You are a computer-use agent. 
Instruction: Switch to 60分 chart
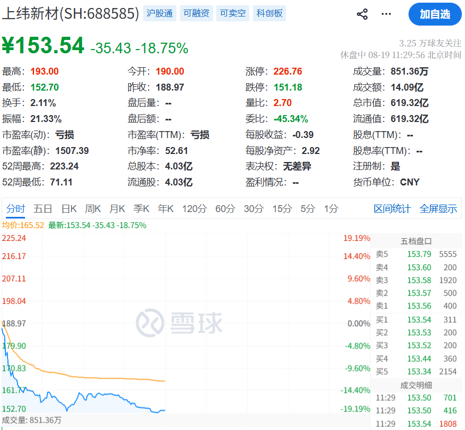click(x=225, y=209)
